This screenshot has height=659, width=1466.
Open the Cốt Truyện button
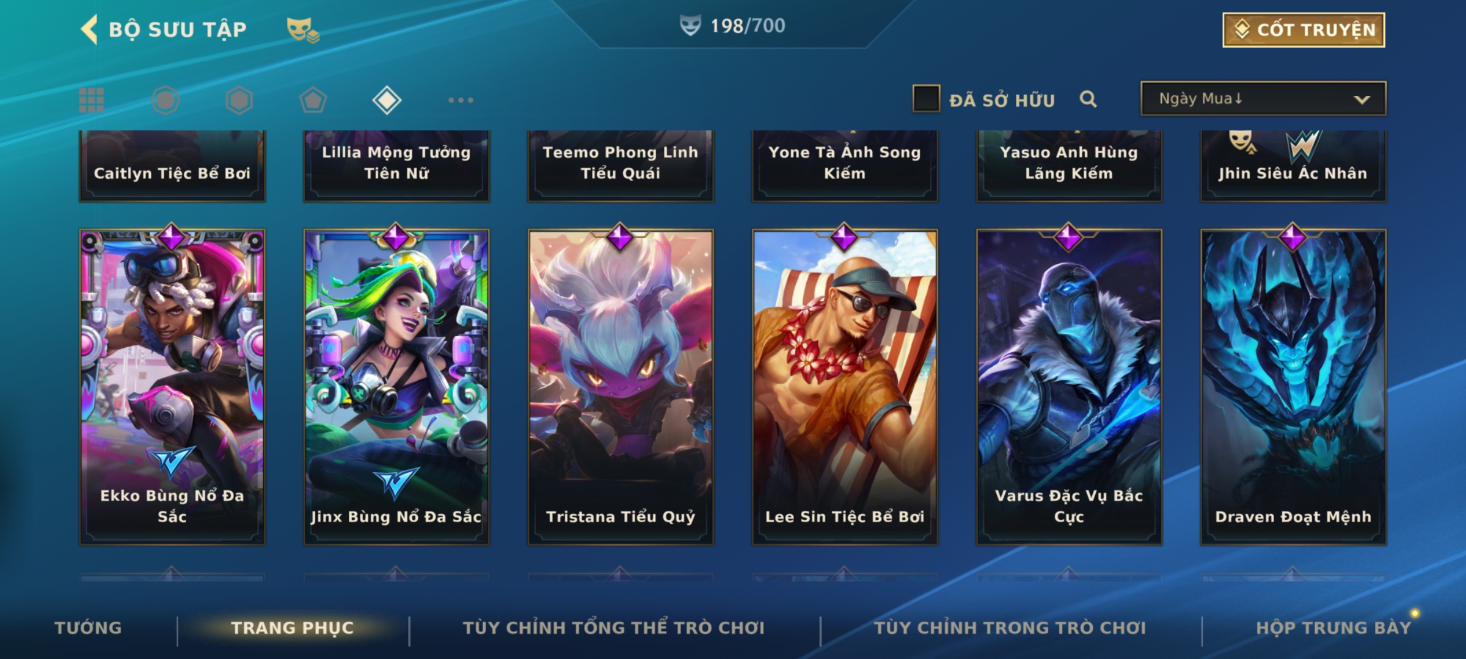(x=1304, y=30)
